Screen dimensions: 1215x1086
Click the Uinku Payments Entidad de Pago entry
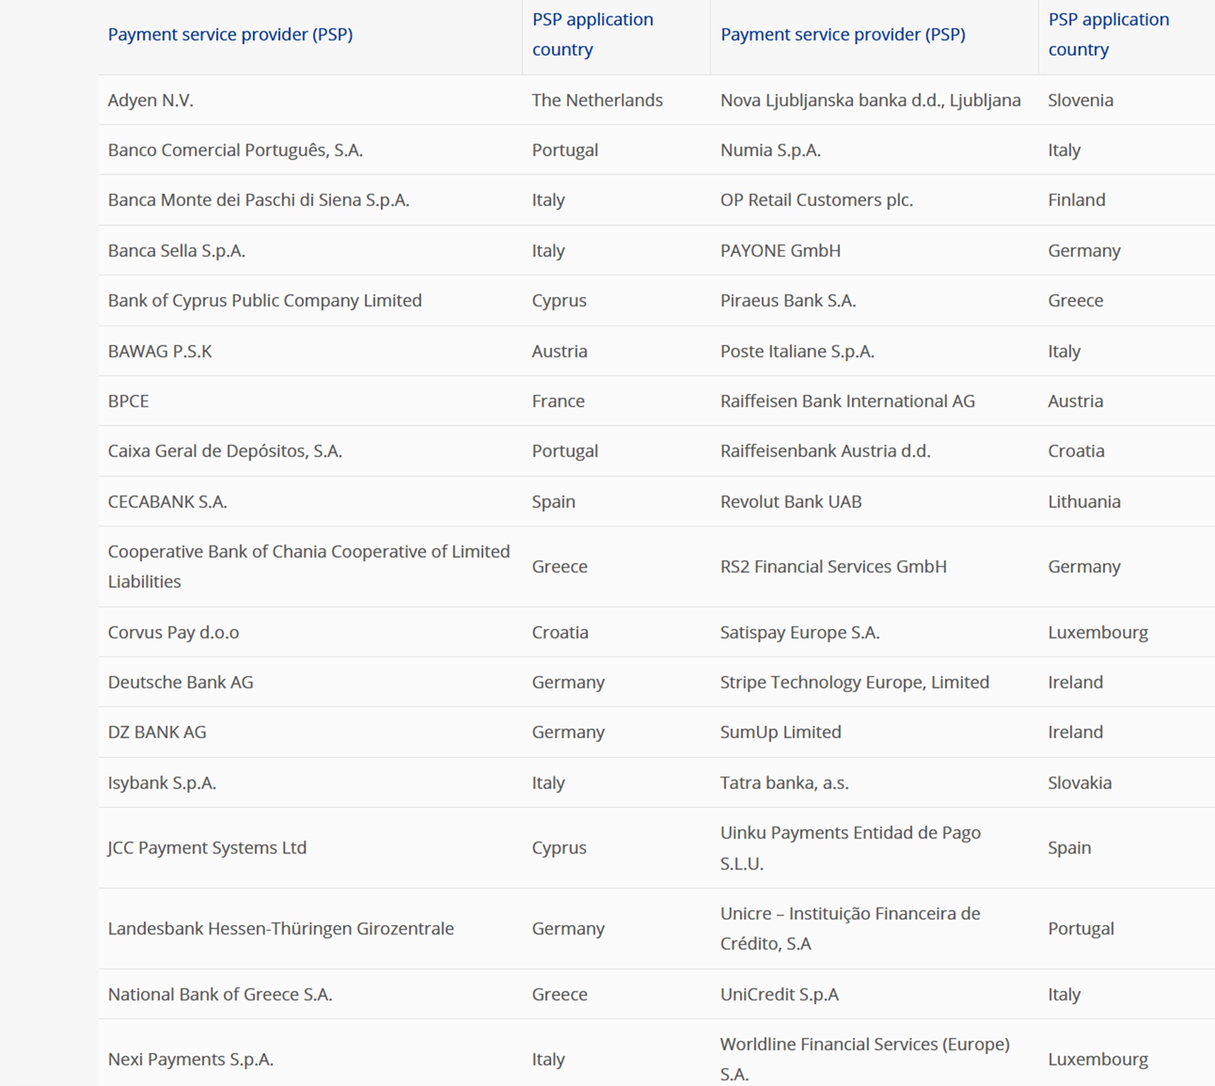coord(850,848)
